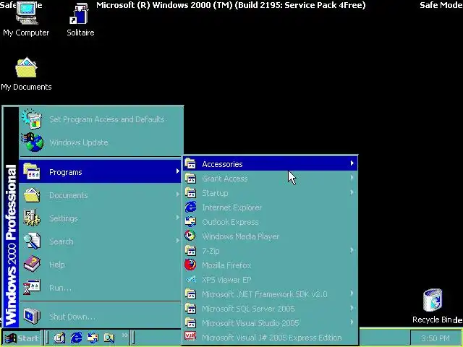The width and height of the screenshot is (463, 347).
Task: Open the Documents menu entry
Action: coord(101,195)
